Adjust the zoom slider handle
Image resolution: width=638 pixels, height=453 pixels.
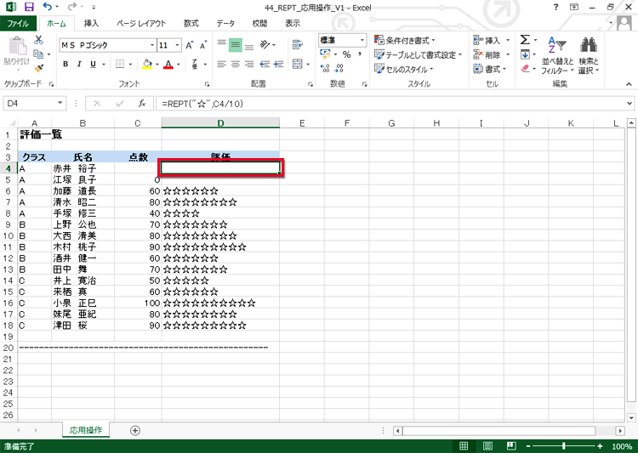click(563, 446)
